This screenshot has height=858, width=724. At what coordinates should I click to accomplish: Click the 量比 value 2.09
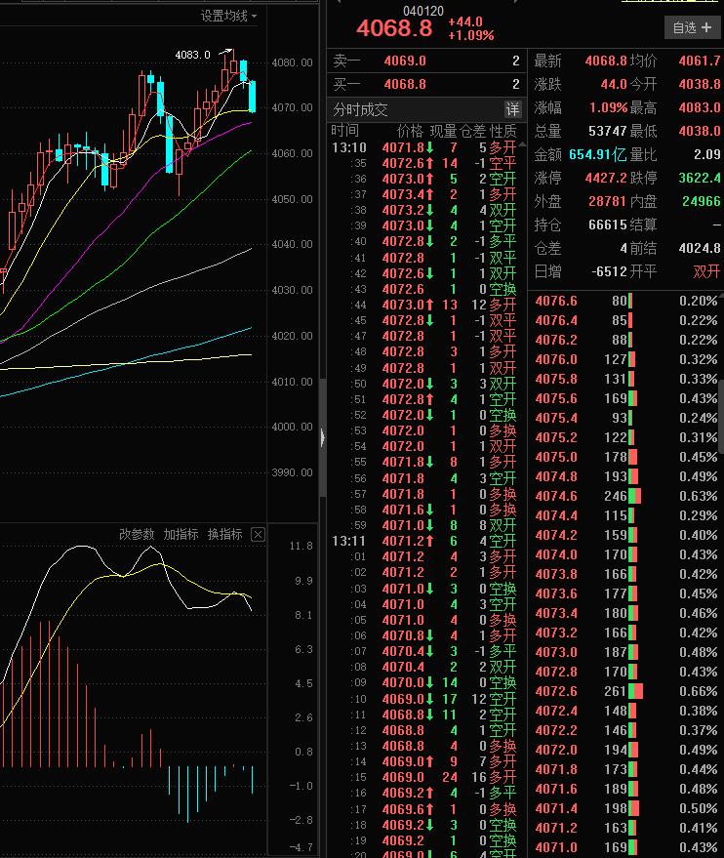(x=707, y=155)
